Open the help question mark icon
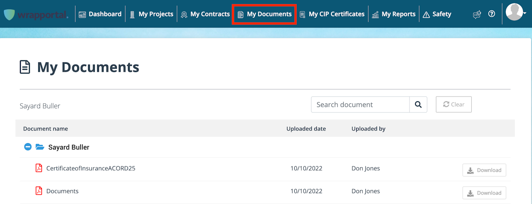Viewport: 532px width, 204px height. [492, 14]
